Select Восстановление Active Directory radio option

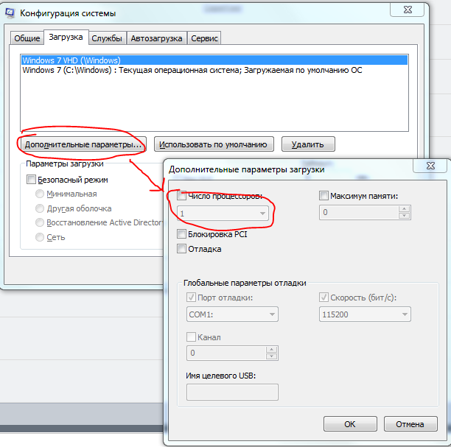pos(39,222)
